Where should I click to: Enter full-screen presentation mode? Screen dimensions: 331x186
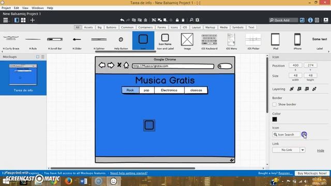[x=326, y=20]
